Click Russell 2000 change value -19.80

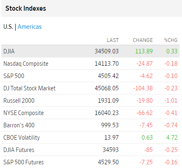tap(145, 101)
